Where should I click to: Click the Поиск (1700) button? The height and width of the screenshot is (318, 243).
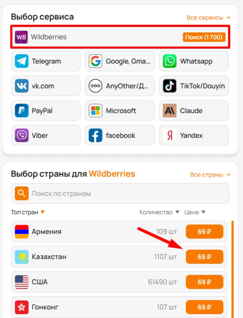(x=204, y=37)
